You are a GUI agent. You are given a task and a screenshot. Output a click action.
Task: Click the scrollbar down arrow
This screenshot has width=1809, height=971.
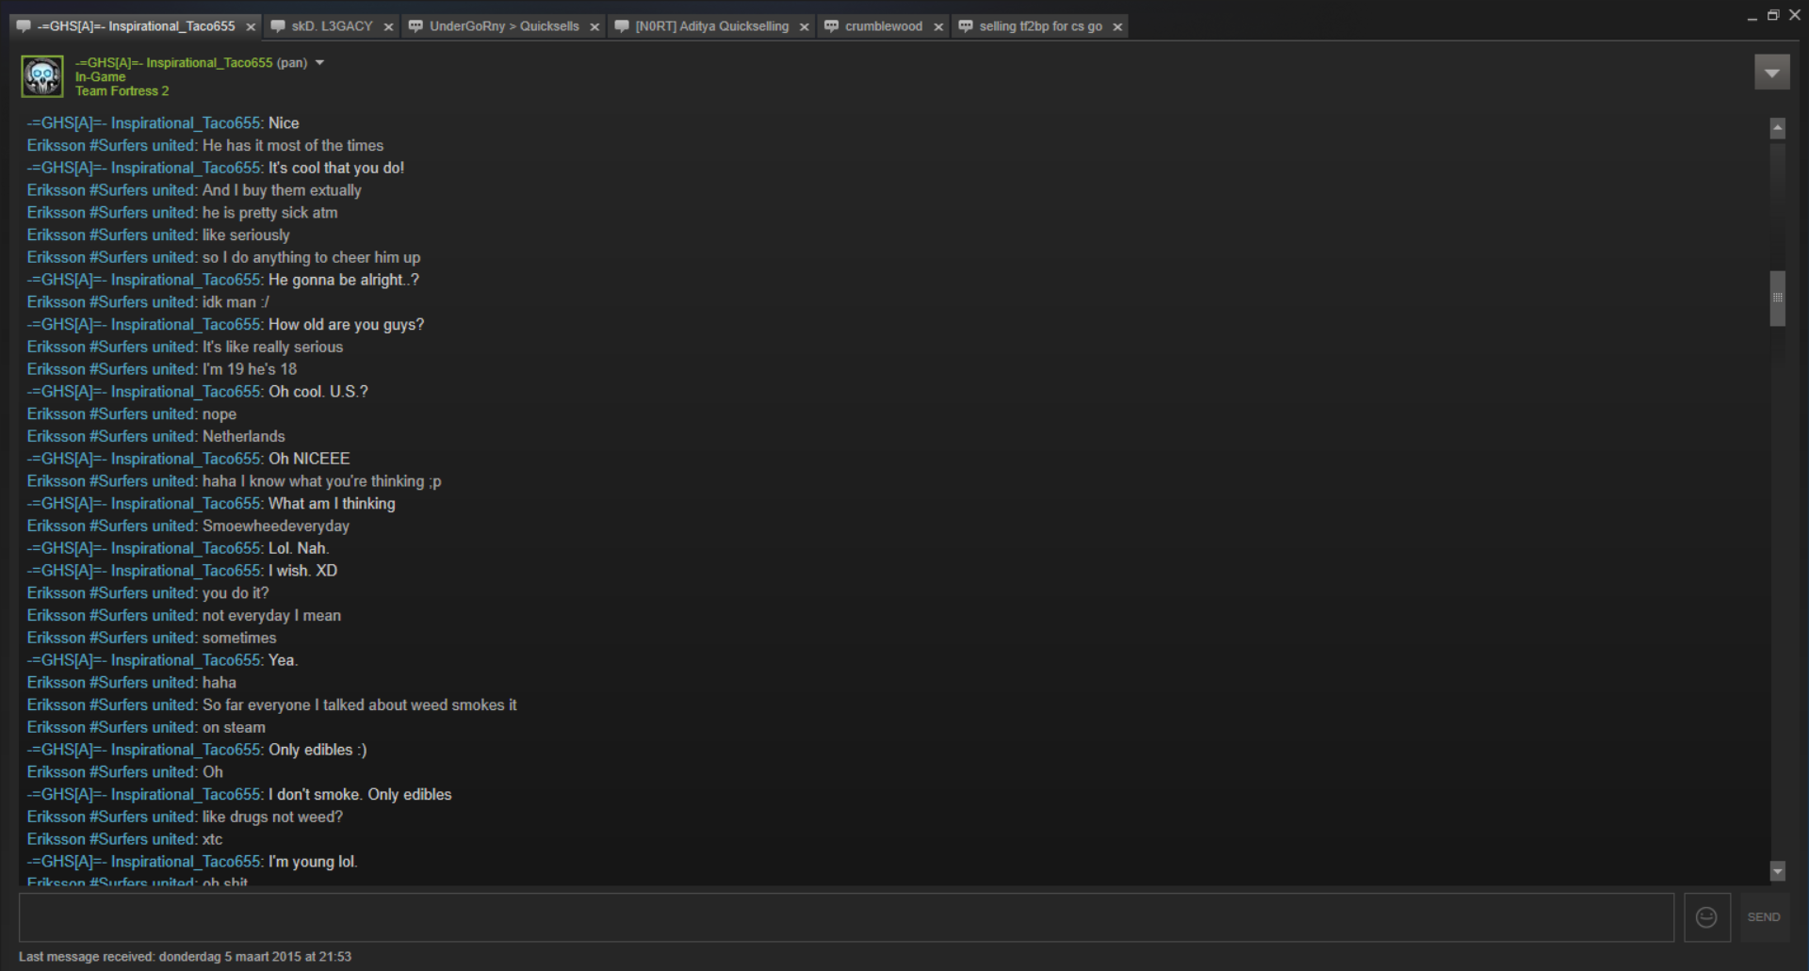click(x=1778, y=871)
